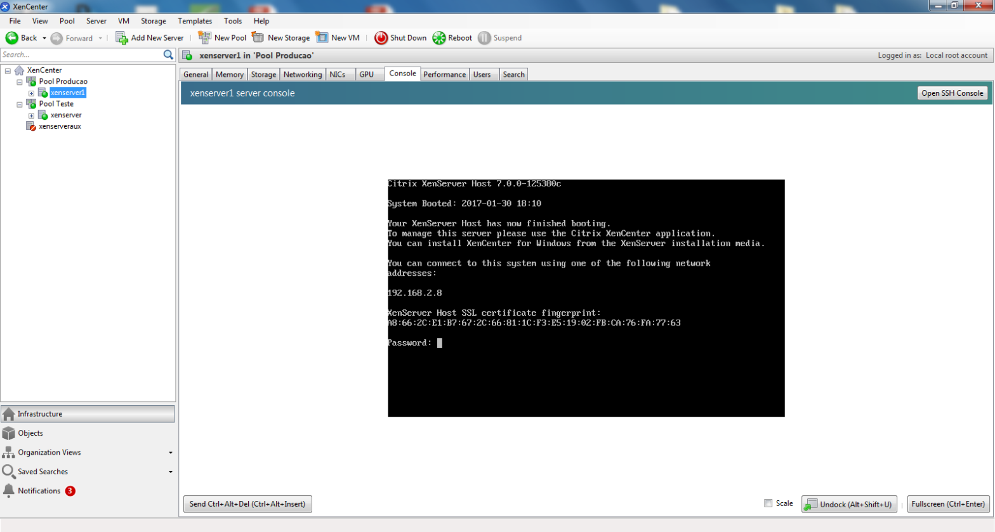Click the green Back arrow icon
This screenshot has height=532, width=995.
click(x=11, y=38)
